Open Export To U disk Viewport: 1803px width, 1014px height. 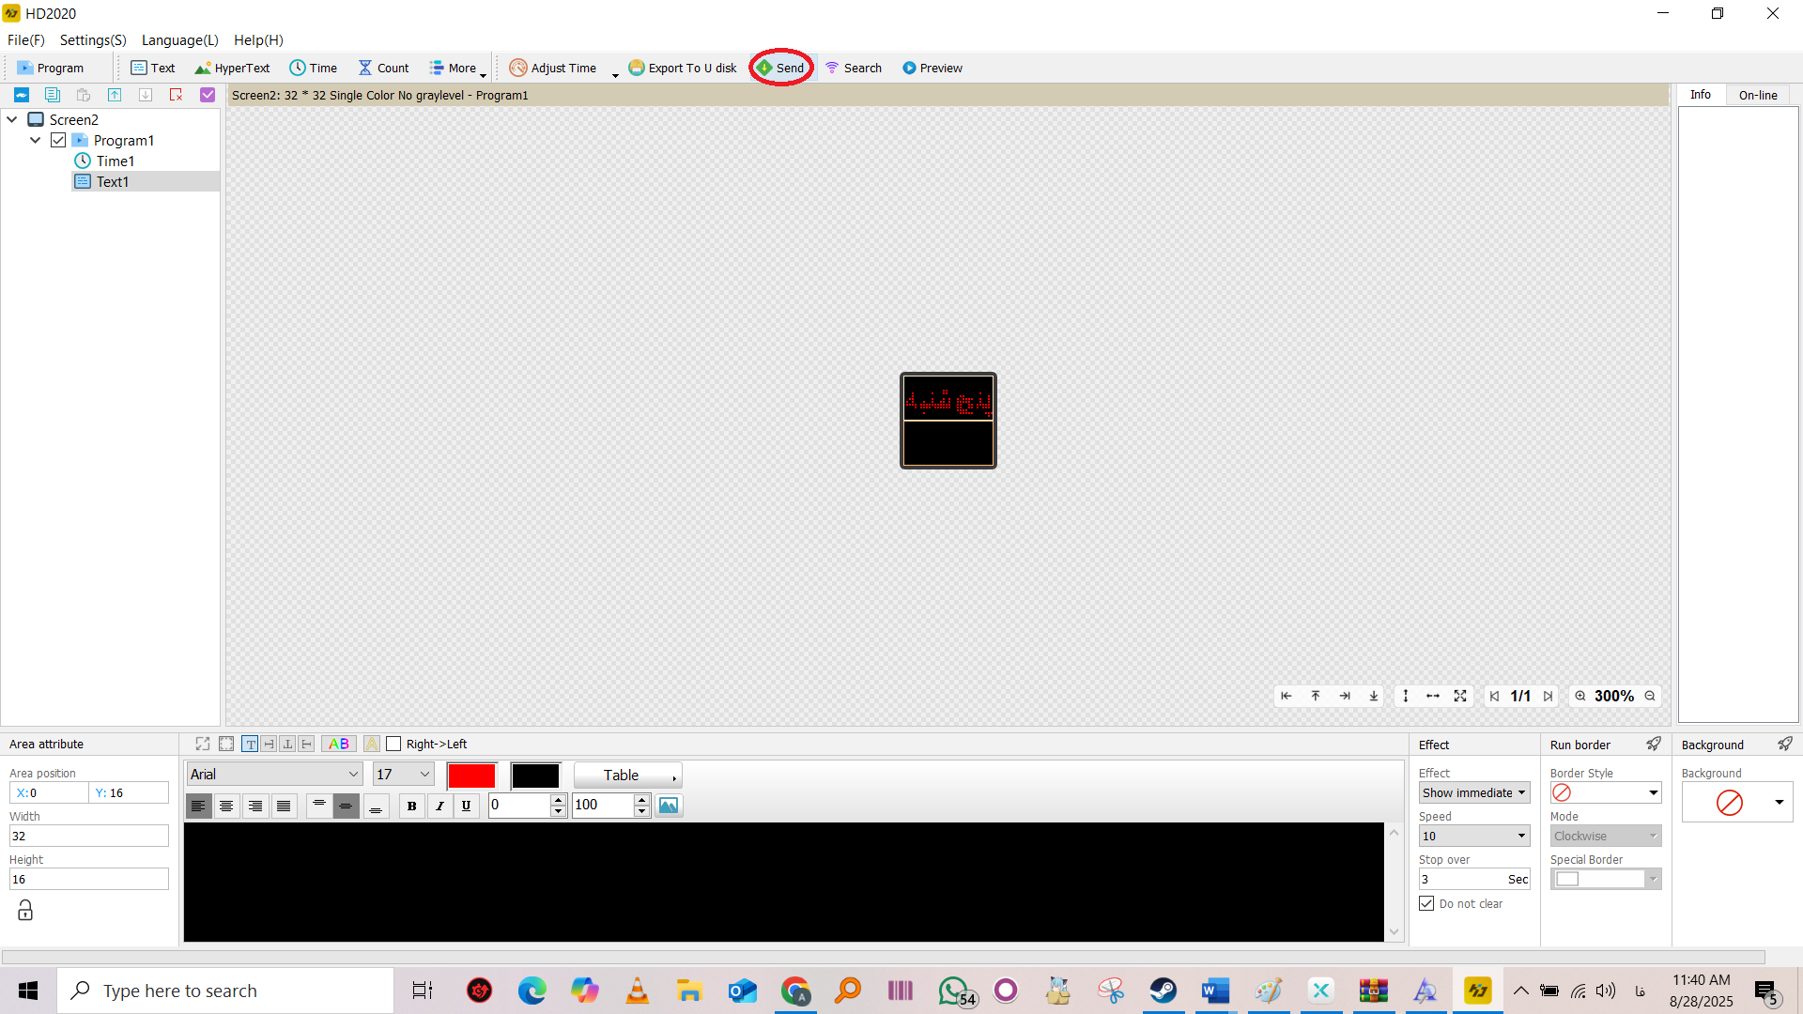pyautogui.click(x=683, y=68)
